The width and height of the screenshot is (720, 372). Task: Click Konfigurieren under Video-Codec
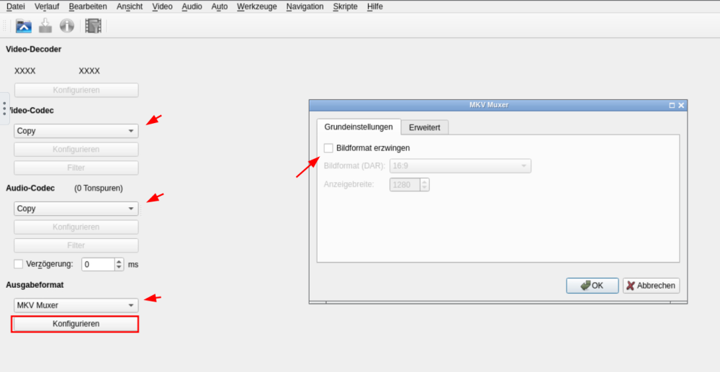tap(76, 150)
